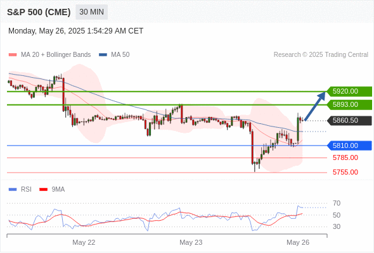The width and height of the screenshot is (374, 253).
Task: Click the S&P 500 (CME) title
Action: 39,12
